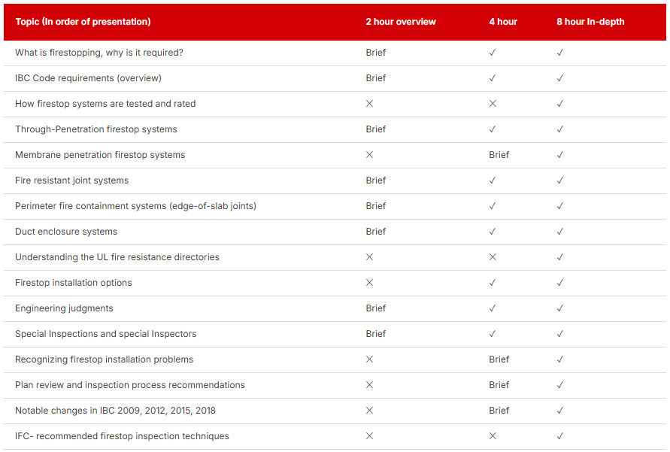Viewport: 670px width, 452px height.
Task: Click 4 hour X for IFC- recommended inspection techniques
Action: coord(493,436)
